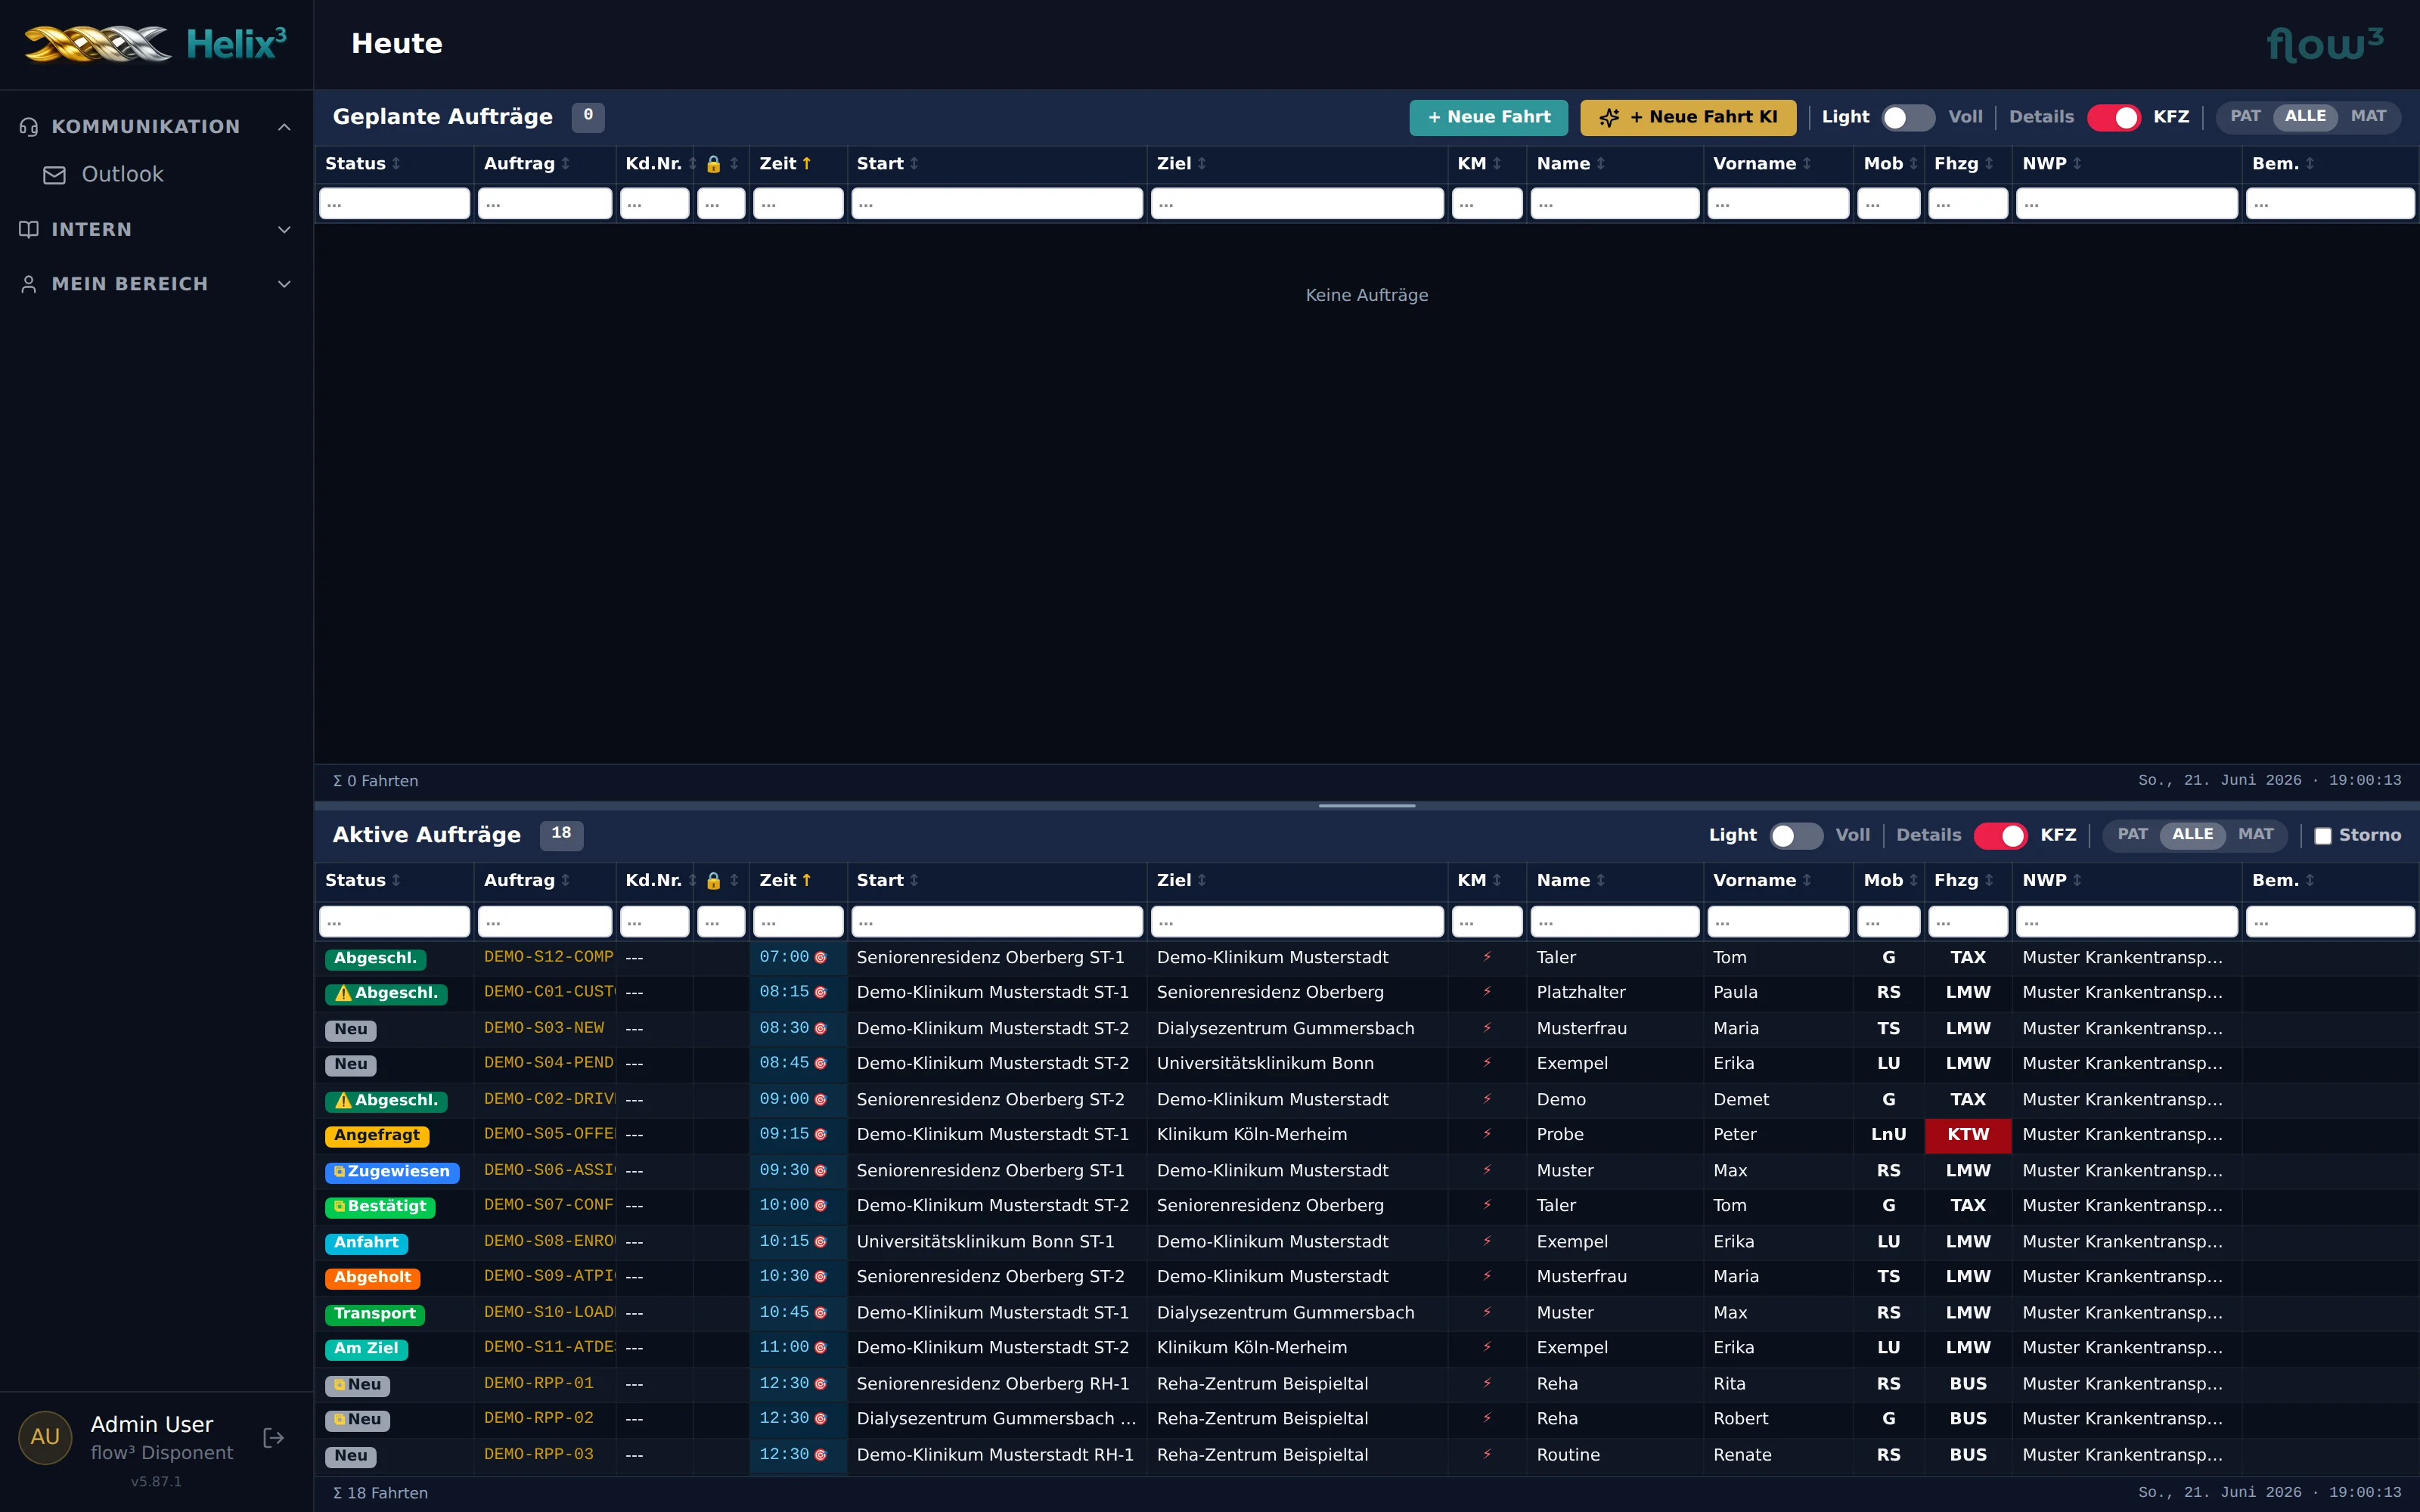The height and width of the screenshot is (1512, 2420).
Task: Click the + Neue Fahrt KI button
Action: pyautogui.click(x=1688, y=117)
